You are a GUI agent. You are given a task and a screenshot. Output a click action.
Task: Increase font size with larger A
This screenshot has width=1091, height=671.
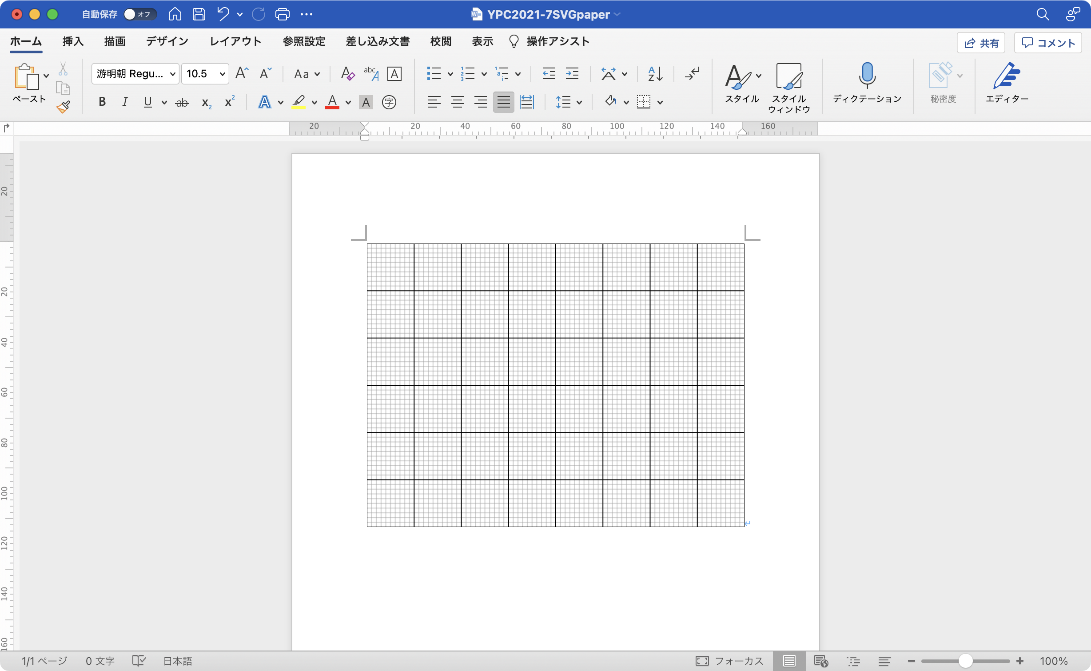[x=242, y=73]
